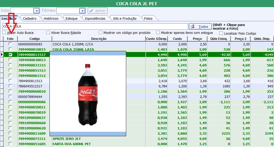Select the Fotos tab

[148, 18]
